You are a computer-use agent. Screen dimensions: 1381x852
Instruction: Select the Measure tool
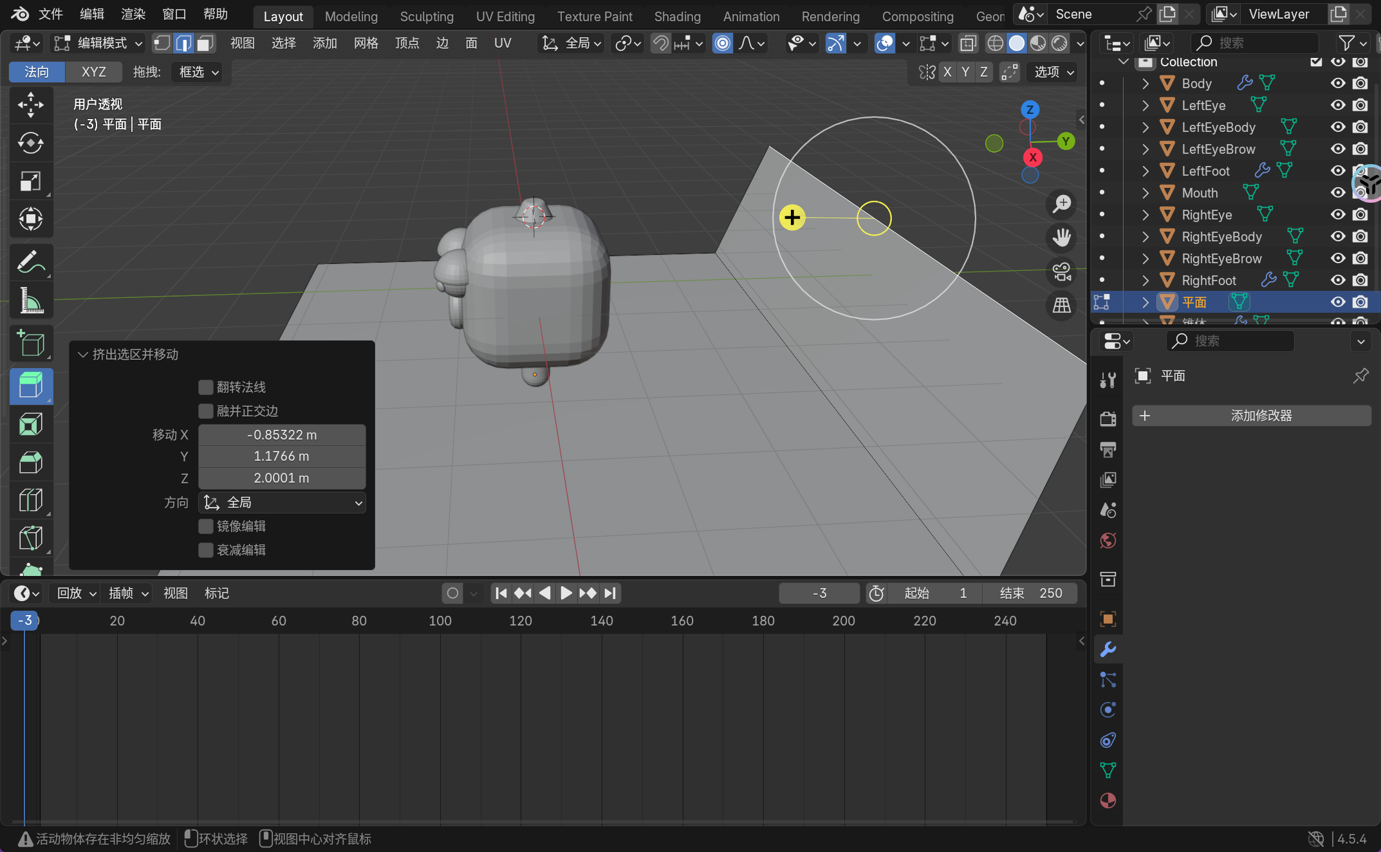(30, 301)
